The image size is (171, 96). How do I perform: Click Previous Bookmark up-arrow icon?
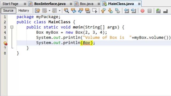click(x=103, y=11)
